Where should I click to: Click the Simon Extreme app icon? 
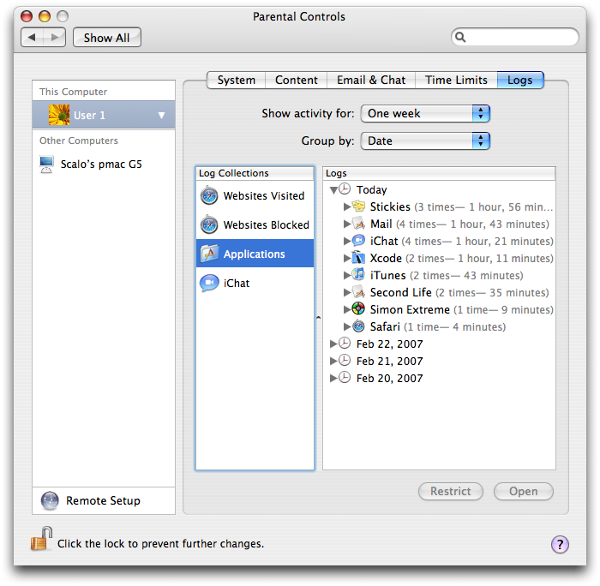pyautogui.click(x=358, y=308)
